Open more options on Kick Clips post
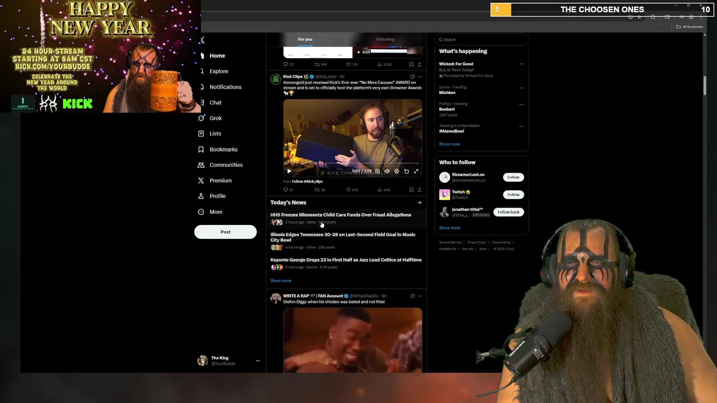The height and width of the screenshot is (403, 717). [420, 77]
